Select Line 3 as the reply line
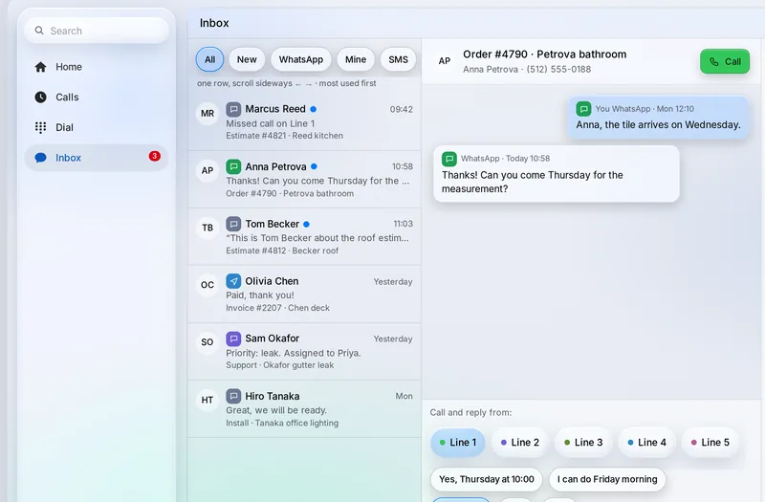765x502 pixels. (583, 443)
